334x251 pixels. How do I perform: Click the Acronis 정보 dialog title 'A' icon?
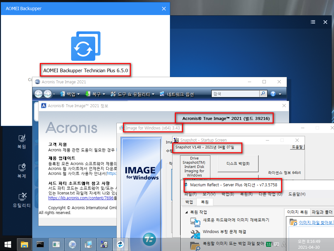point(43,106)
